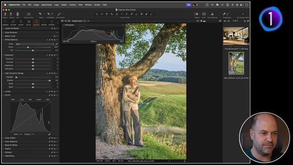Expand the Clarity panel
293x165 pixels.
(x=3, y=148)
